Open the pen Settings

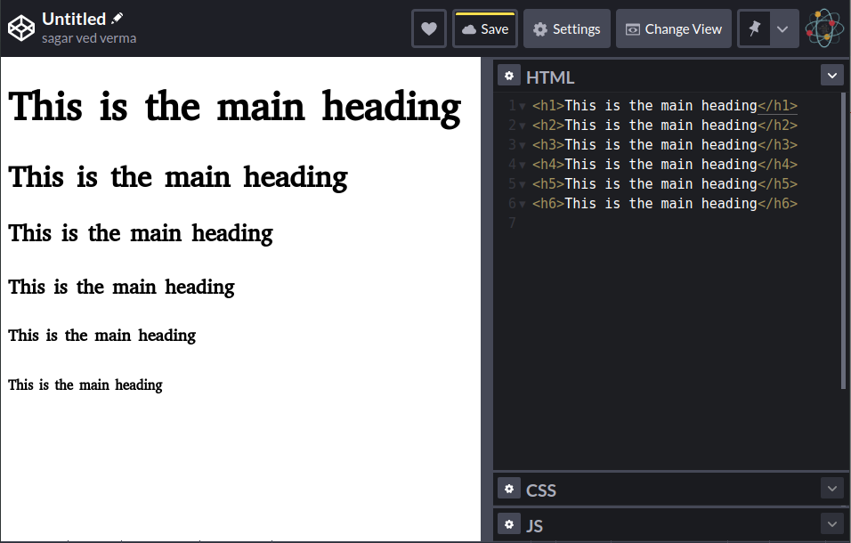(x=567, y=28)
